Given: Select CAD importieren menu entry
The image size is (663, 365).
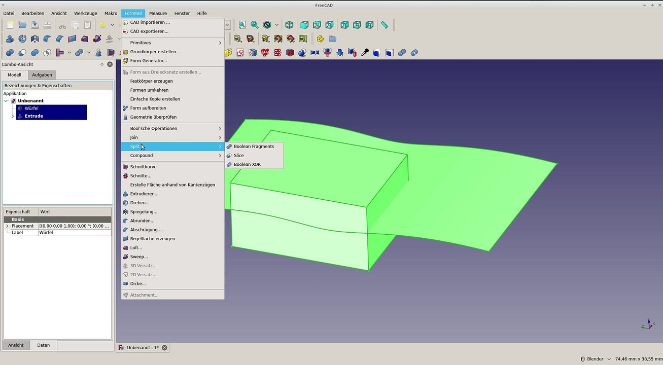Looking at the screenshot, I should tap(172, 22).
